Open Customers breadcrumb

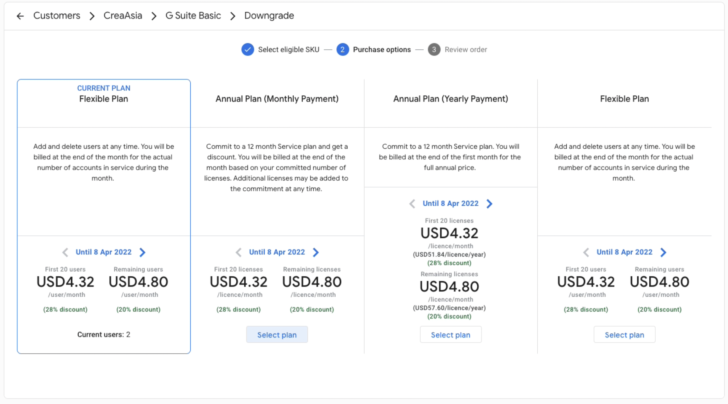coord(57,16)
